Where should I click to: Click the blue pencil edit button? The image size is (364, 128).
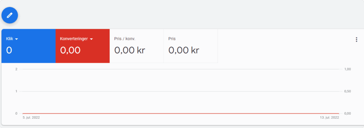click(x=10, y=15)
